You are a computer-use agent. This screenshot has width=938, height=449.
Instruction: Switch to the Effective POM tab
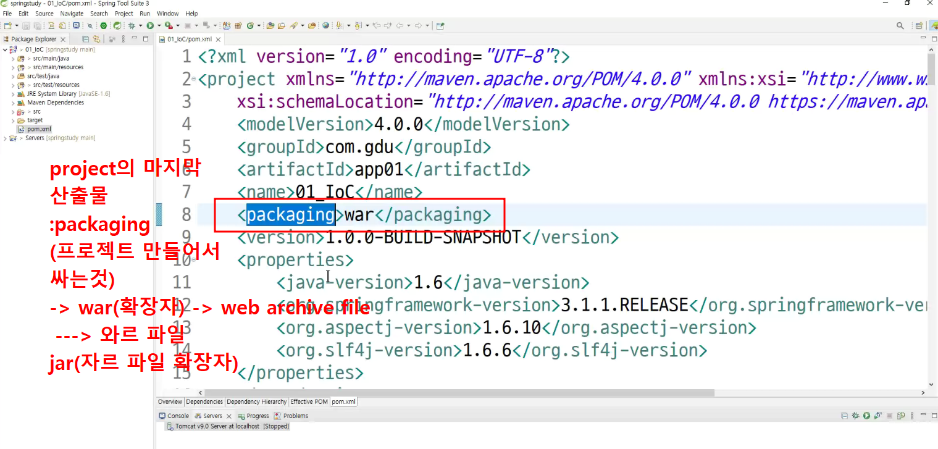[x=309, y=401]
